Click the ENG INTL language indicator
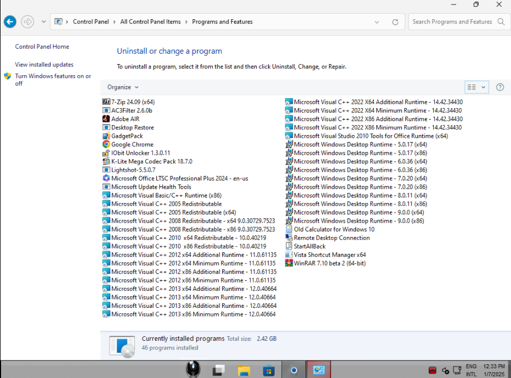The height and width of the screenshot is (378, 511). 471,370
